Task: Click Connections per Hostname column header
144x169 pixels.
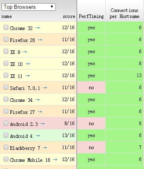Action: [124, 13]
